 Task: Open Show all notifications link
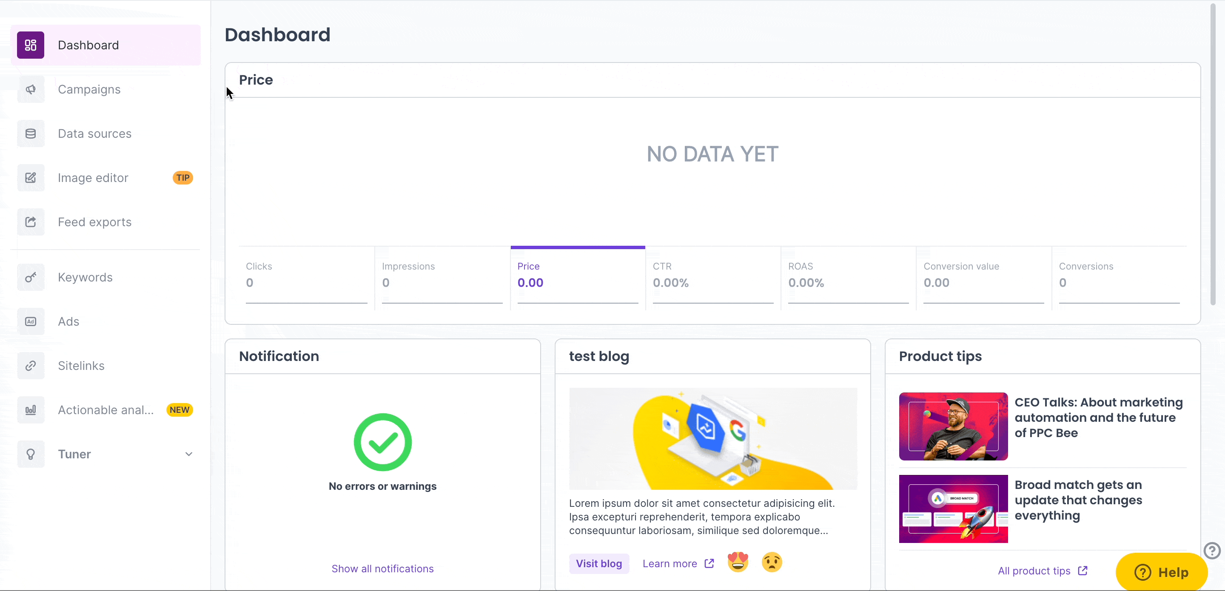[382, 568]
